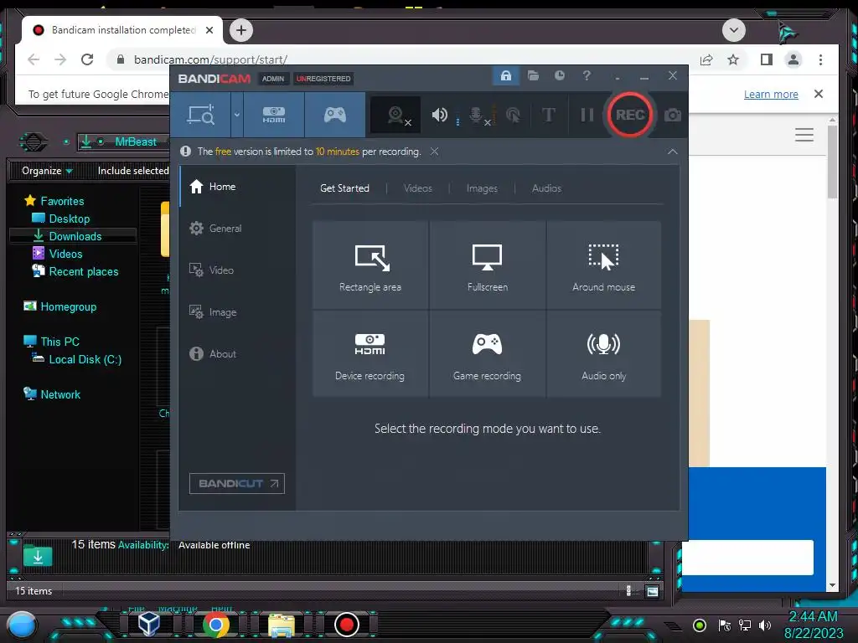Viewport: 858px width, 643px height.
Task: Click the pause recording button
Action: pos(587,115)
